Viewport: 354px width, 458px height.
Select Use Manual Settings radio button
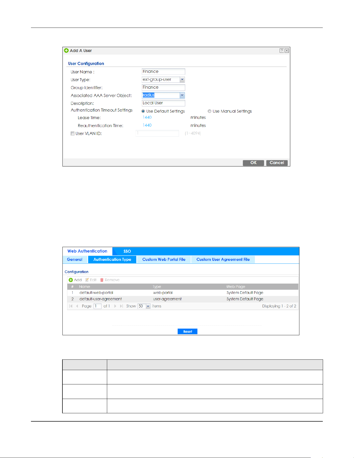point(209,111)
